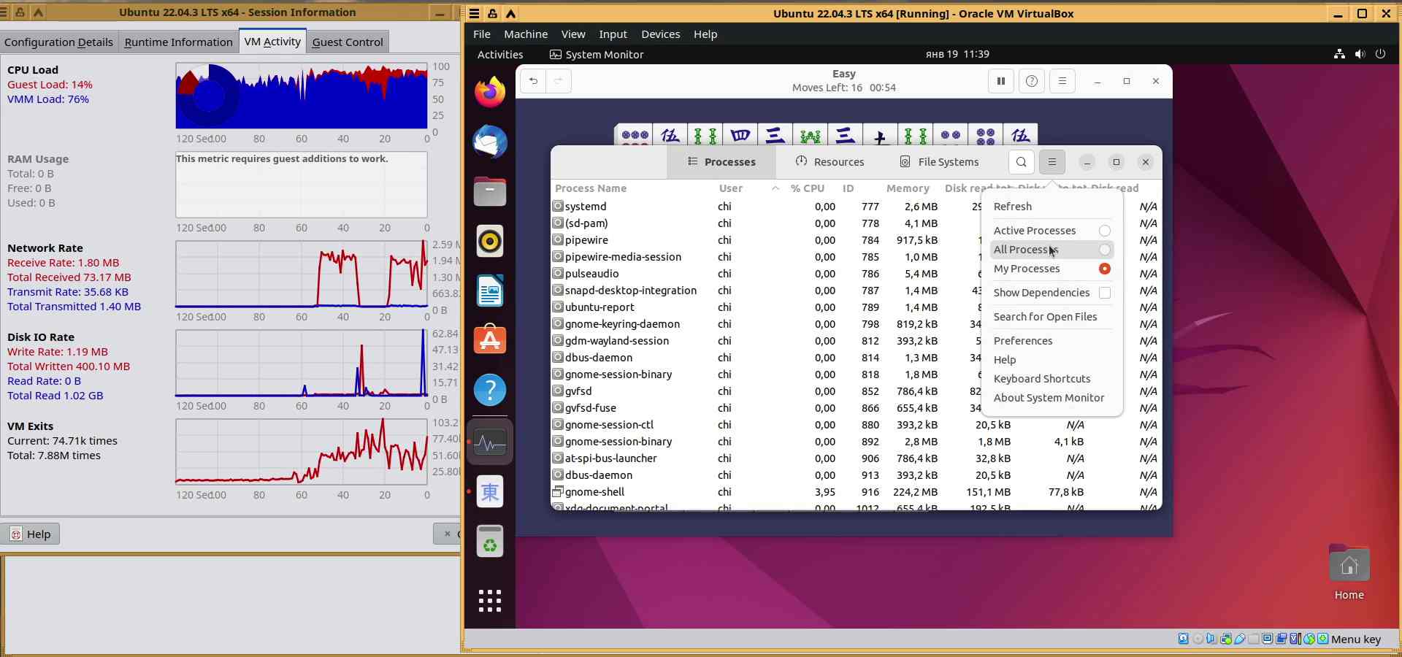Viewport: 1402px width, 657px height.
Task: Switch to the Resources tab
Action: pyautogui.click(x=830, y=162)
